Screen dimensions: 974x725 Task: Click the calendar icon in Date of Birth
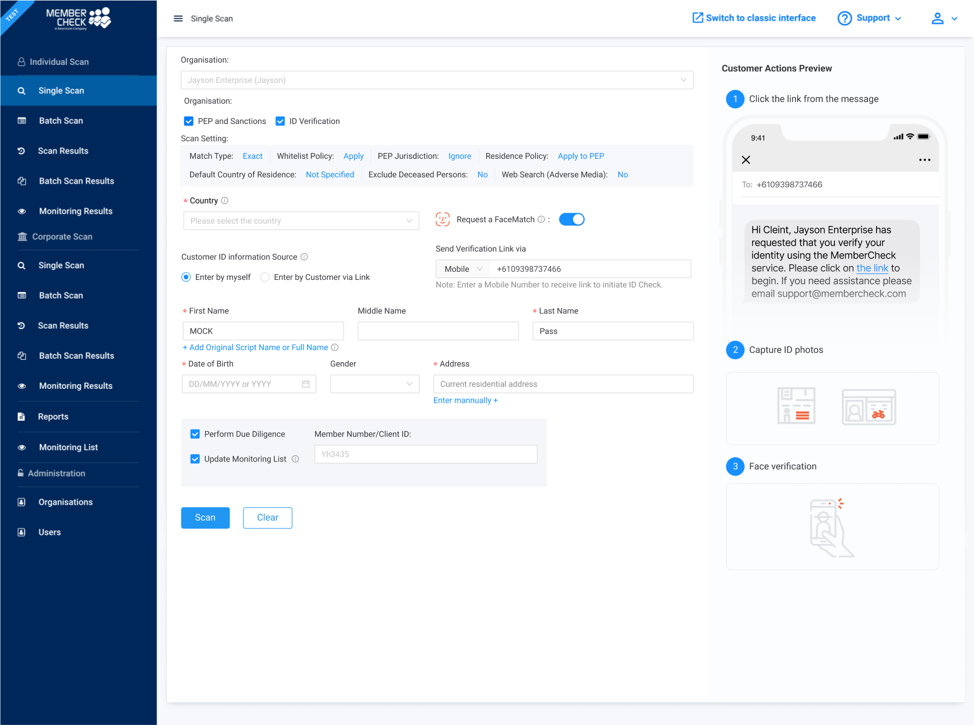pos(305,384)
